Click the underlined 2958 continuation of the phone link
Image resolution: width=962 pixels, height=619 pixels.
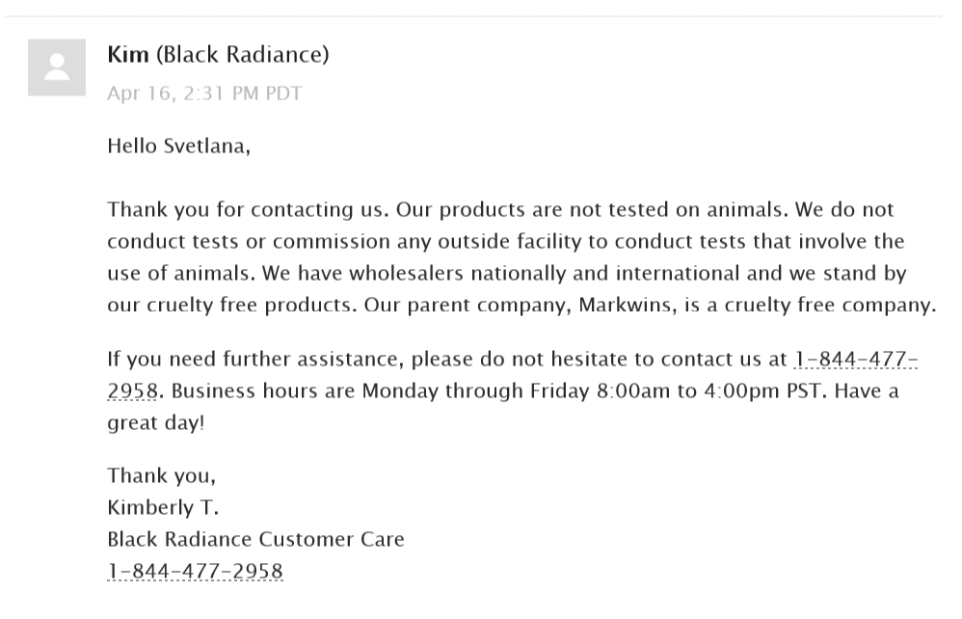click(132, 390)
